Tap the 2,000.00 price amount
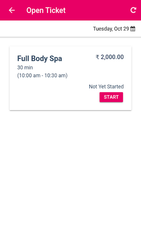Image resolution: width=141 pixels, height=235 pixels. point(112,57)
